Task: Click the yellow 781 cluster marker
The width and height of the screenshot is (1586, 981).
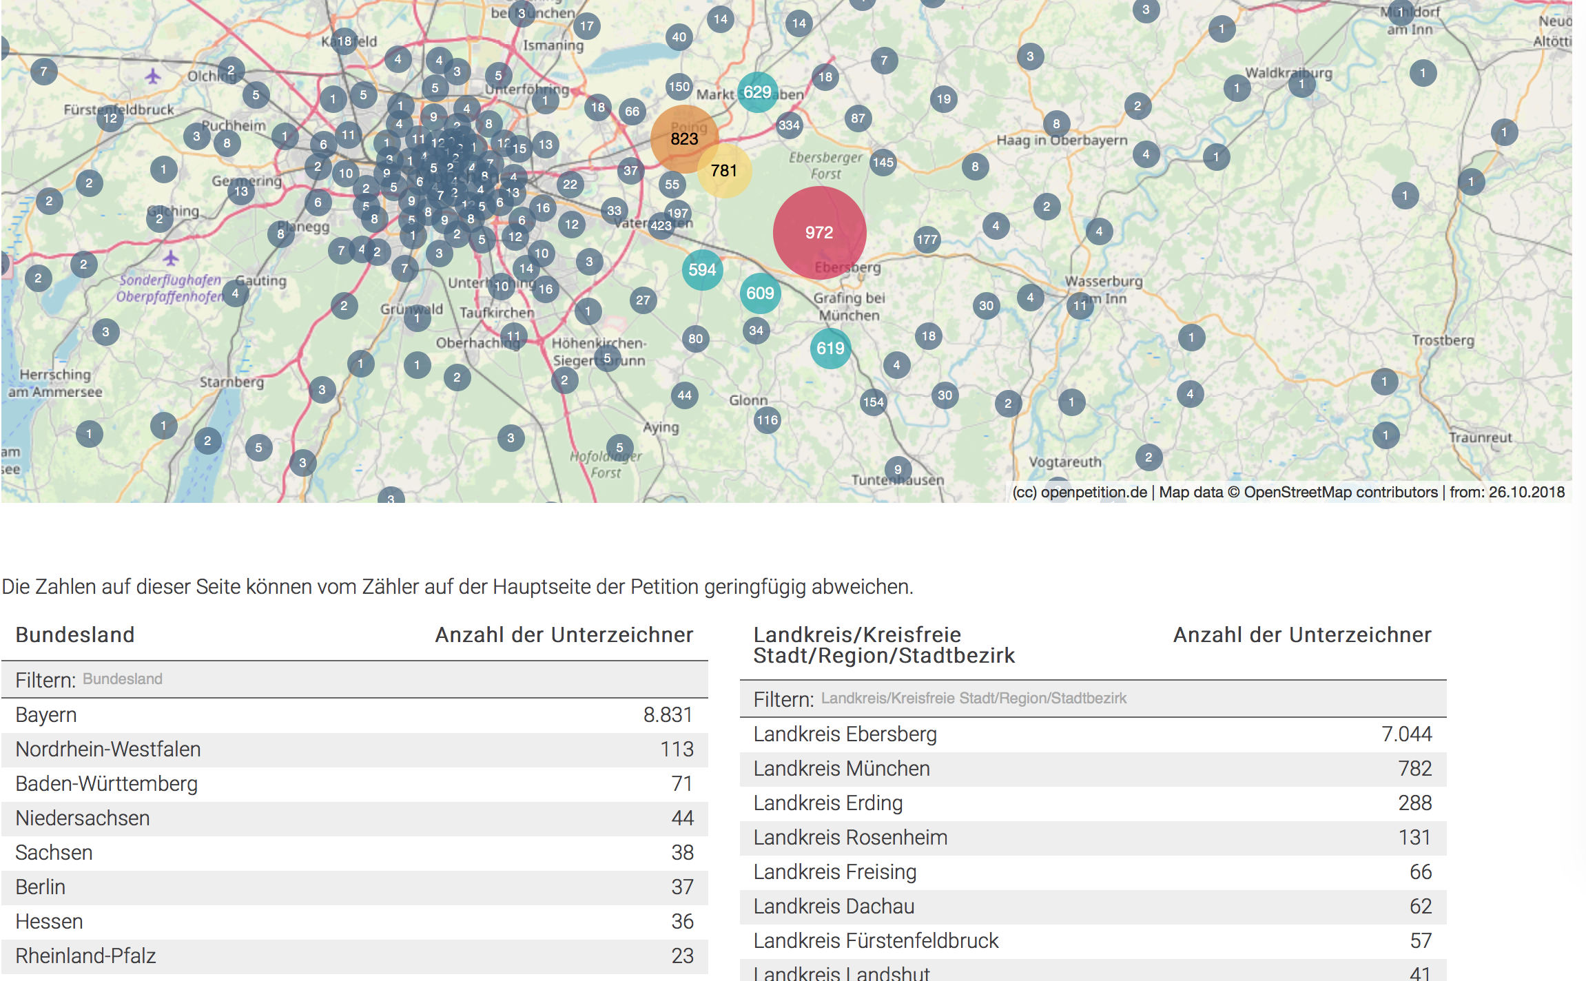Action: click(x=724, y=171)
